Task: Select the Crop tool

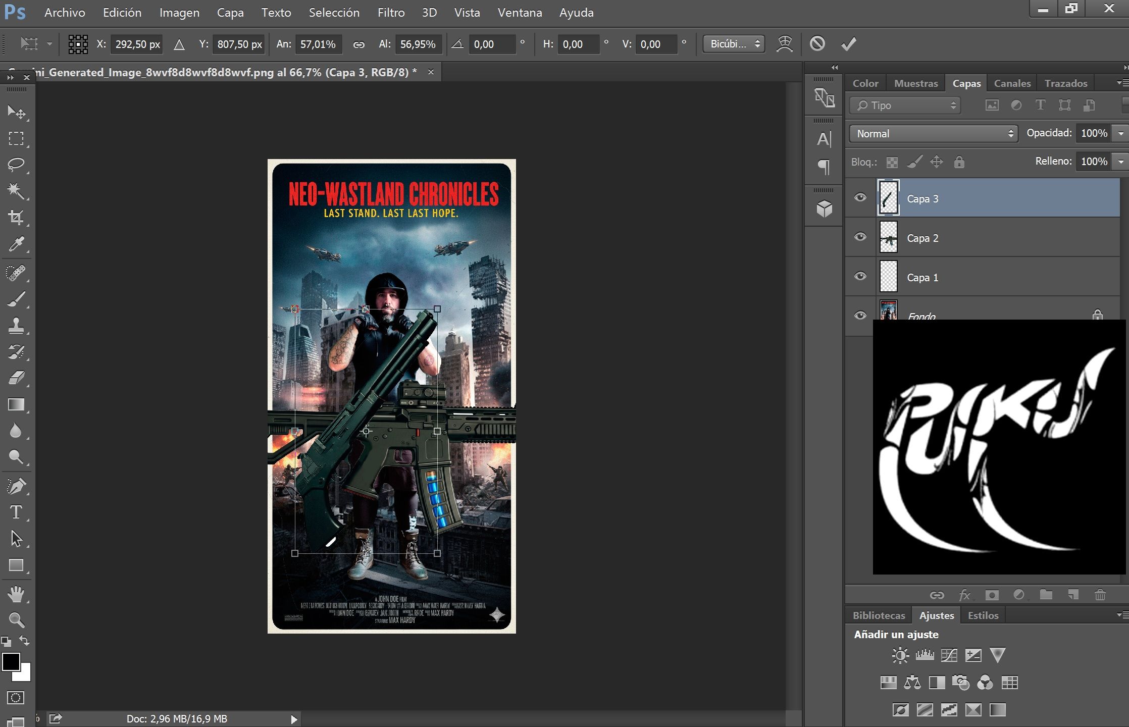Action: point(16,218)
